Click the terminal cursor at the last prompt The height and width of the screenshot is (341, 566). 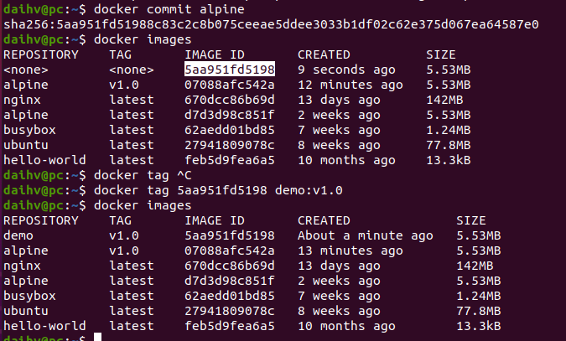tap(97, 336)
